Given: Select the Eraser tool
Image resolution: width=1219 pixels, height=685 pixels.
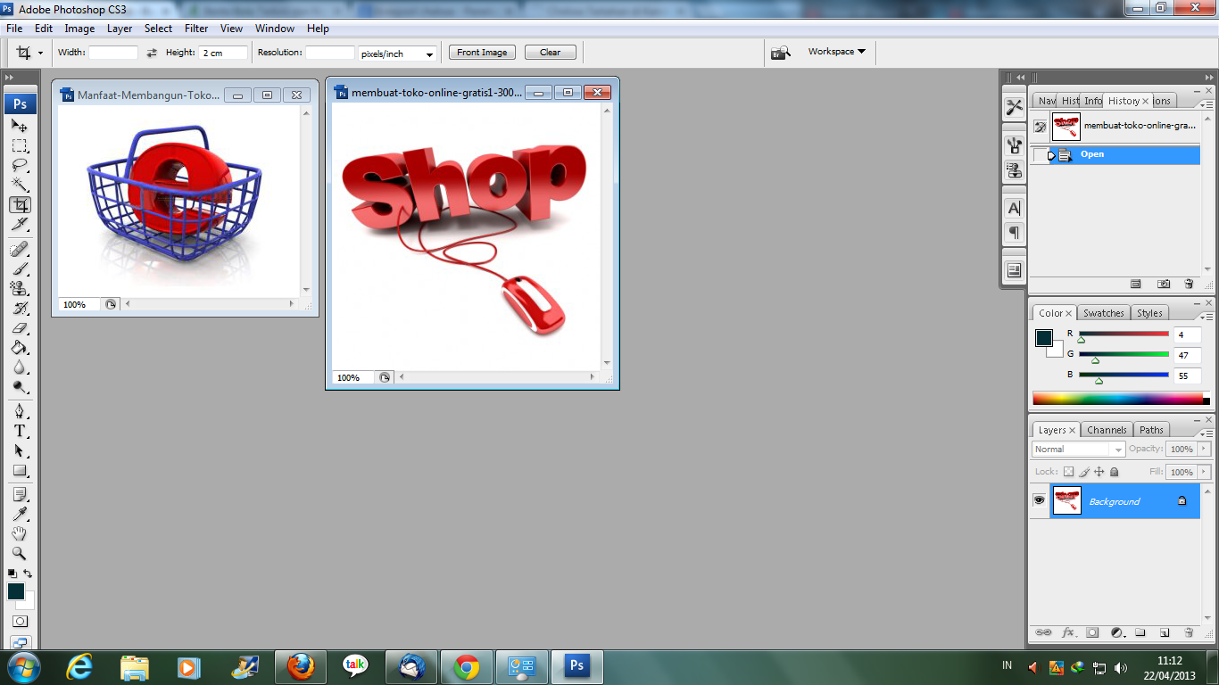Looking at the screenshot, I should 19,327.
